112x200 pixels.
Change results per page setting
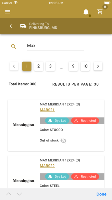[x=75, y=84]
